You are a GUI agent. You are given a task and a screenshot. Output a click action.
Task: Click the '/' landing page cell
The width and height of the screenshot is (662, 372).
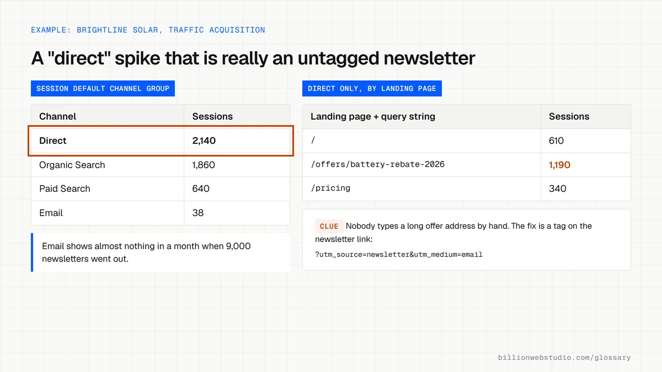pyautogui.click(x=421, y=141)
